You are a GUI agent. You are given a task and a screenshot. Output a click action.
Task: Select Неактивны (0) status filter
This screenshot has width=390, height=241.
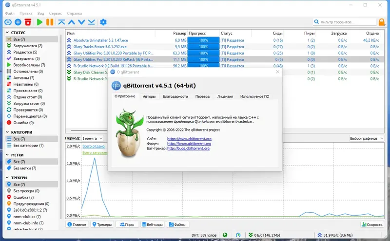click(32, 84)
